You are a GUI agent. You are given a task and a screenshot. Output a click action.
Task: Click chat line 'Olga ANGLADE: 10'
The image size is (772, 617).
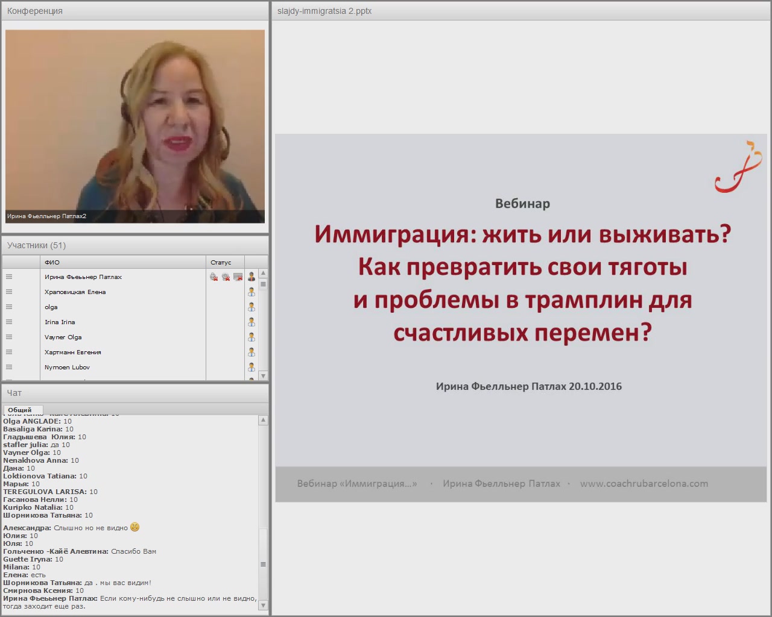pyautogui.click(x=37, y=421)
